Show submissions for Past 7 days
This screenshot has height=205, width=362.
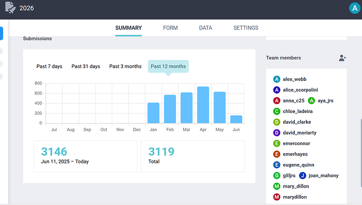(49, 66)
